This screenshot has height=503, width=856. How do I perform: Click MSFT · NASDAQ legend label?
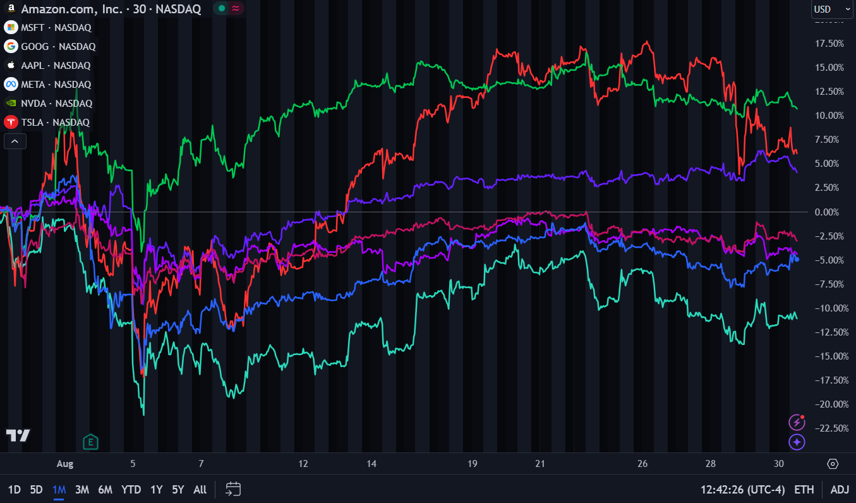pyautogui.click(x=56, y=28)
